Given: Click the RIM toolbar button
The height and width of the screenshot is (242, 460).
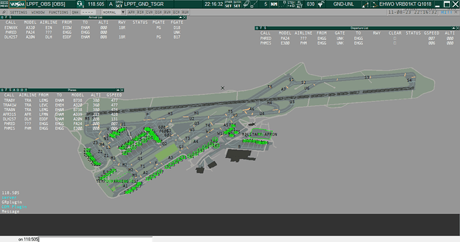Looking at the screenshot, I should pyautogui.click(x=140, y=12).
